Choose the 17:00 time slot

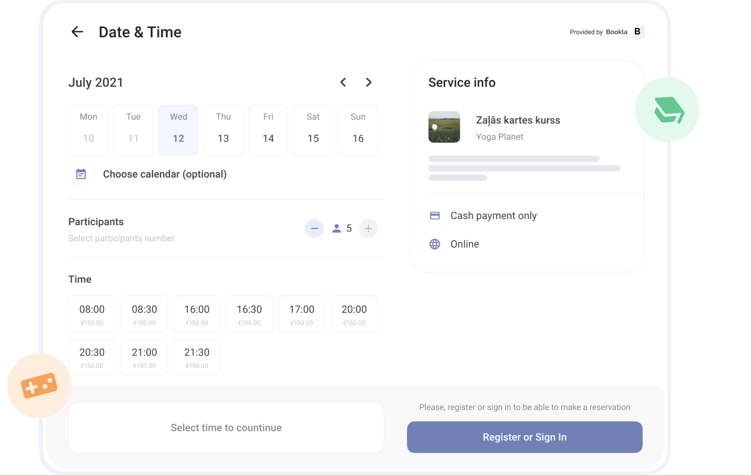301,314
